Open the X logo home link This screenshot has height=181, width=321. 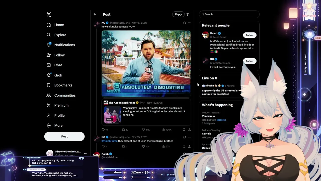coord(49,15)
